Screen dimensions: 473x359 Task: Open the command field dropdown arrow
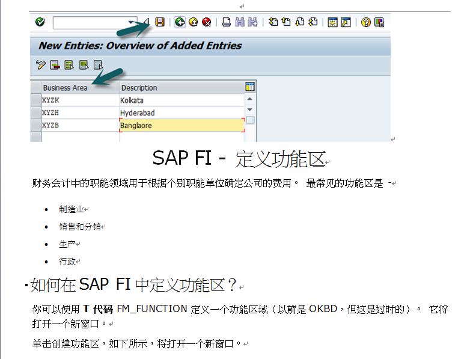pyautogui.click(x=132, y=23)
